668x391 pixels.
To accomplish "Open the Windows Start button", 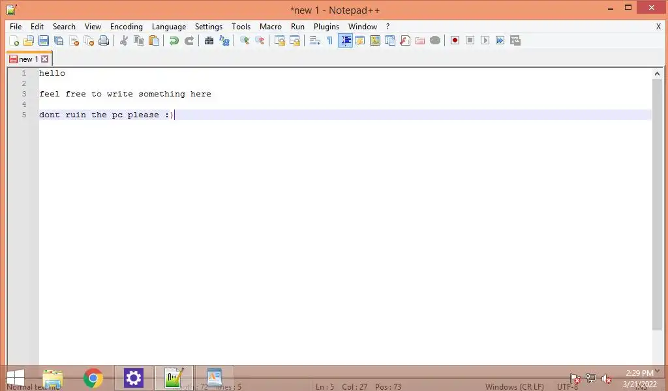I will coord(16,378).
